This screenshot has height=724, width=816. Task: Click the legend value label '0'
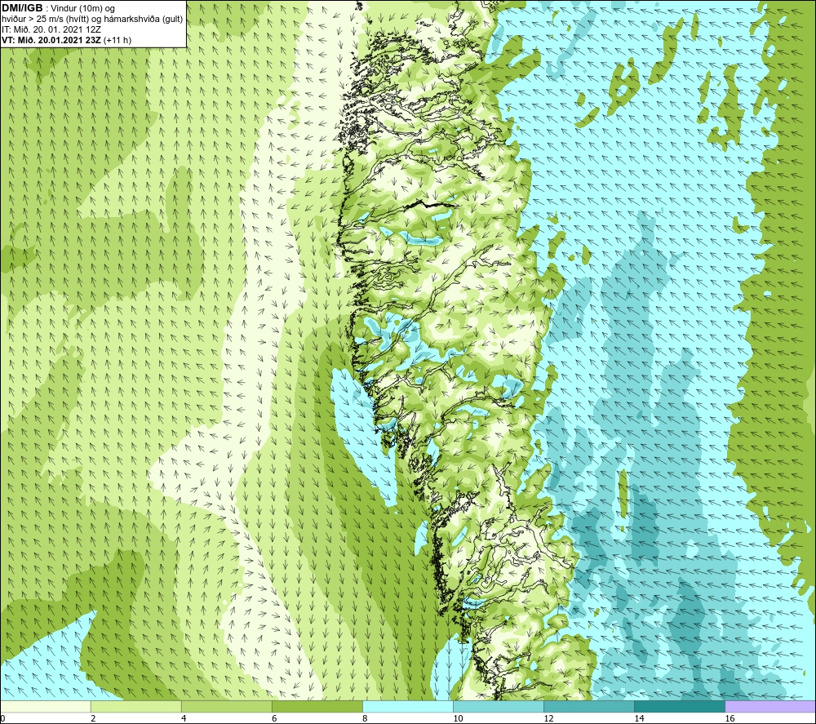point(2,719)
